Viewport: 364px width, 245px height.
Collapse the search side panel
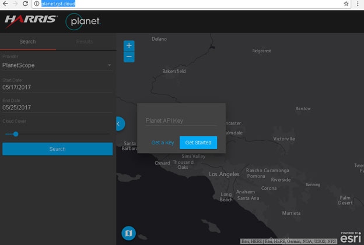click(x=118, y=123)
